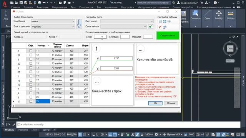Click the green Создать листы button
The height and width of the screenshot is (138, 246).
click(168, 36)
